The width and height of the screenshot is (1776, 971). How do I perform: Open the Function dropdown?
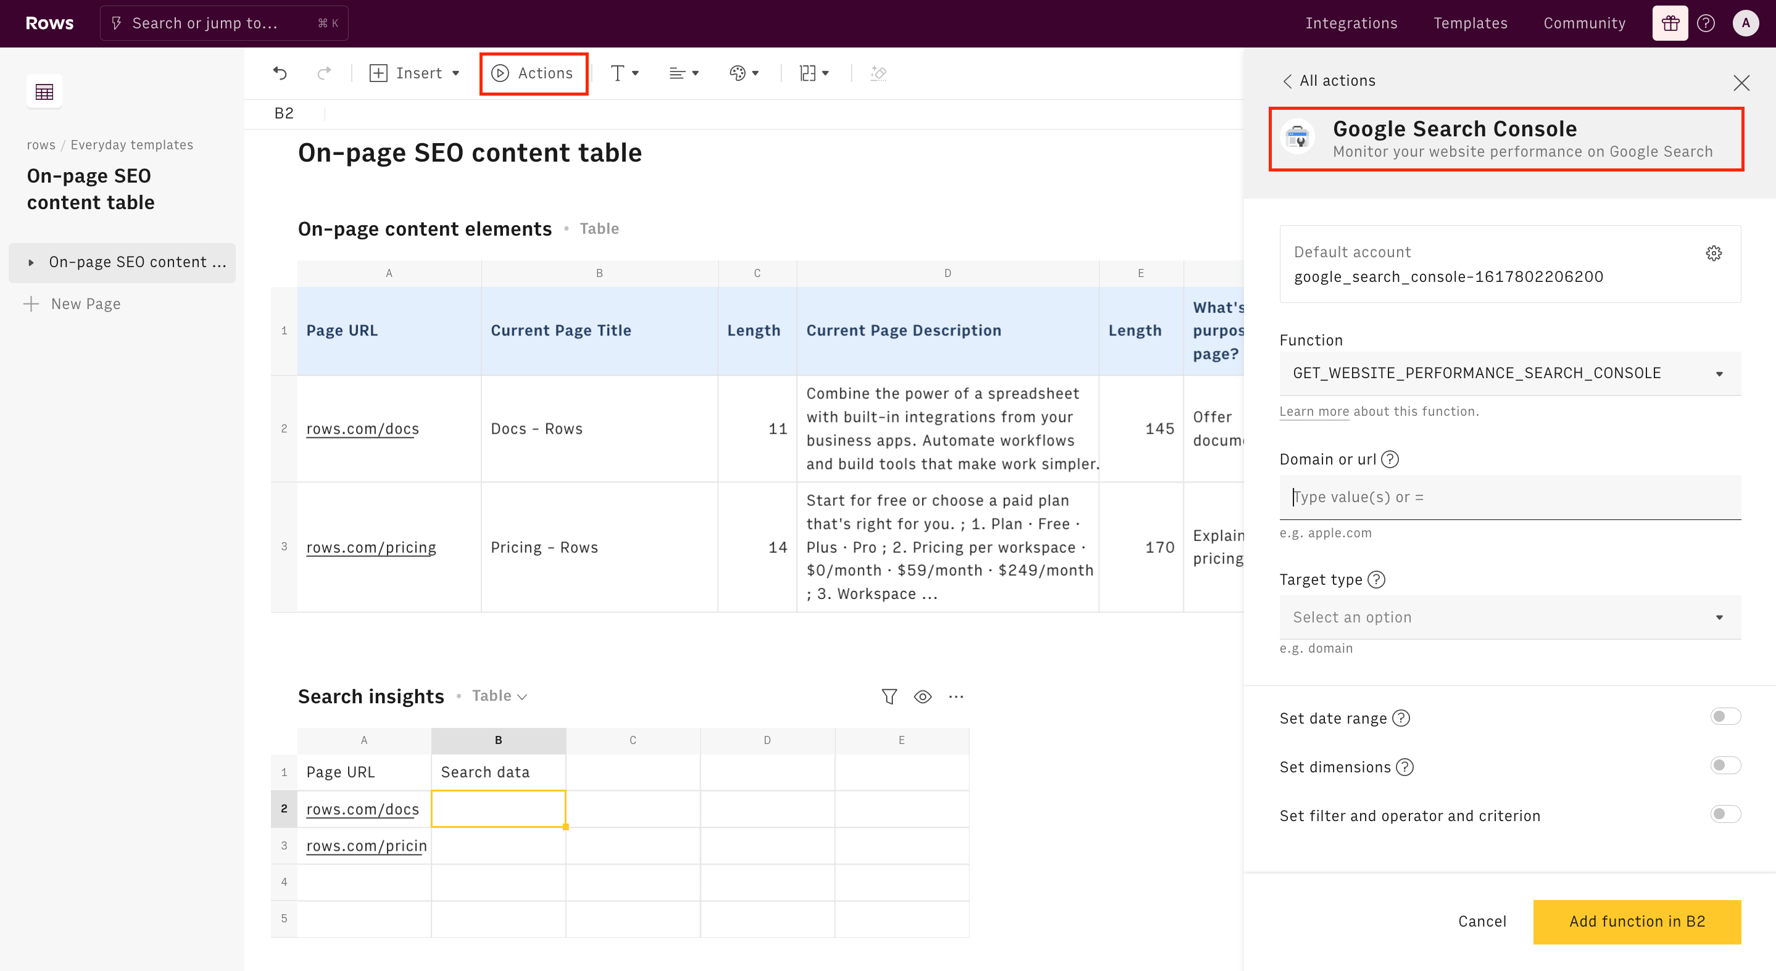click(1509, 373)
